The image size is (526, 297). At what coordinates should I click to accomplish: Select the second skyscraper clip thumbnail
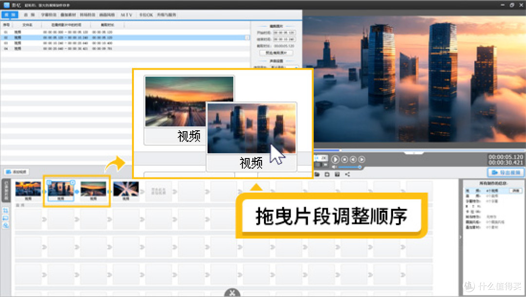tap(61, 189)
